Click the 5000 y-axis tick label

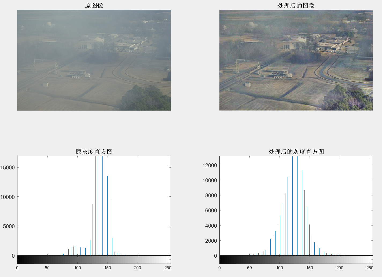pos(9,226)
